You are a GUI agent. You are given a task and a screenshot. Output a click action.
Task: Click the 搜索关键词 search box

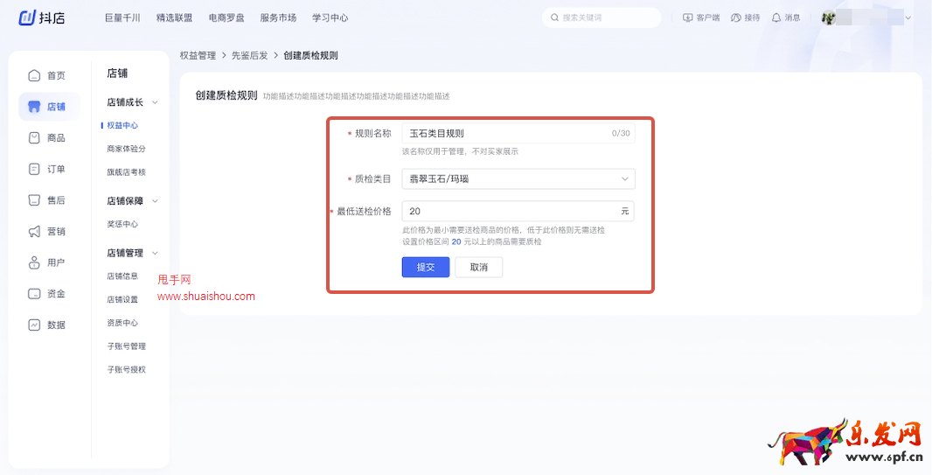[x=602, y=17]
